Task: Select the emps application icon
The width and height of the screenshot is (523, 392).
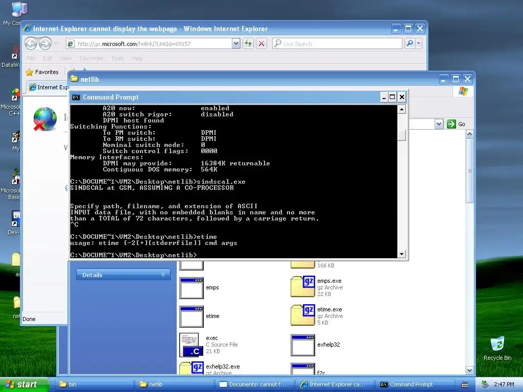Action: pos(192,288)
